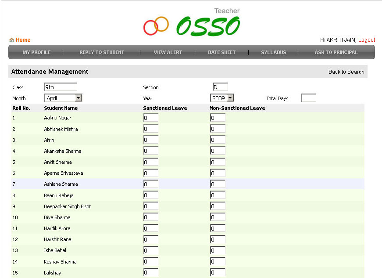Click the Back to Search link
382x278 pixels.
coord(346,72)
